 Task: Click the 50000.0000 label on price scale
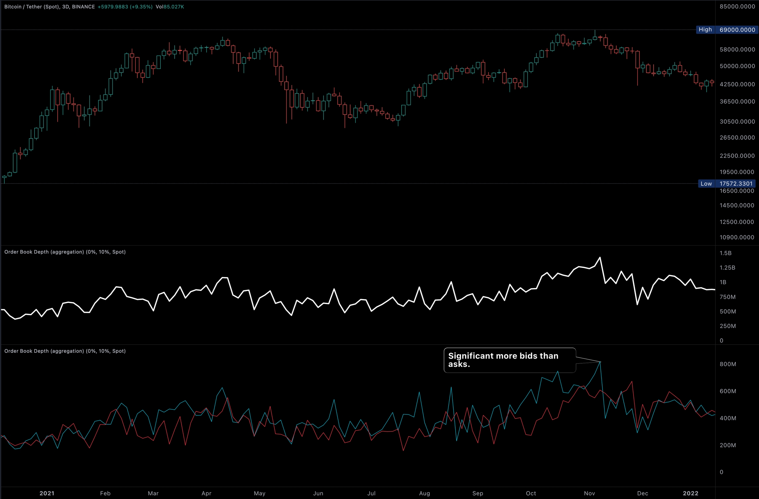[737, 66]
